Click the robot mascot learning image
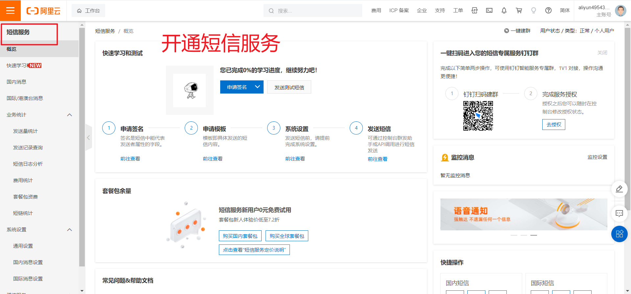Viewport: 631px width, 294px height. click(x=190, y=90)
